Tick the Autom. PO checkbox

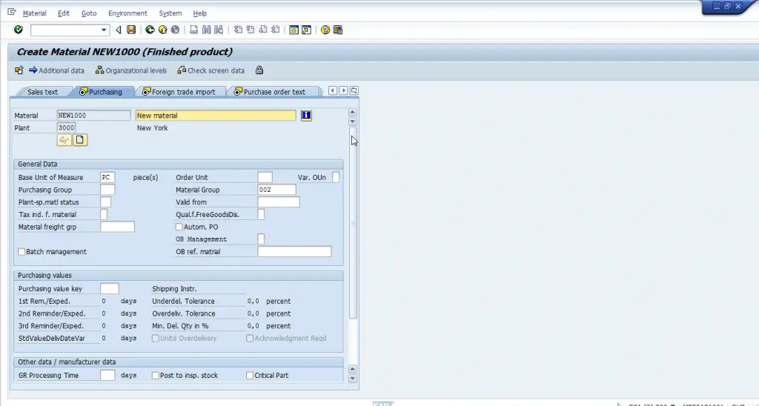pos(179,227)
